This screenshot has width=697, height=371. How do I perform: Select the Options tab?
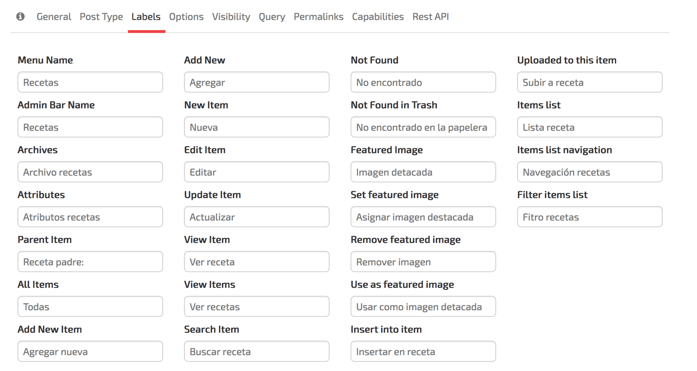(x=186, y=17)
